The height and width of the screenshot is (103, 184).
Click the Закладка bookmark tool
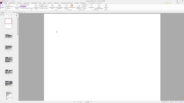click(8, 8)
